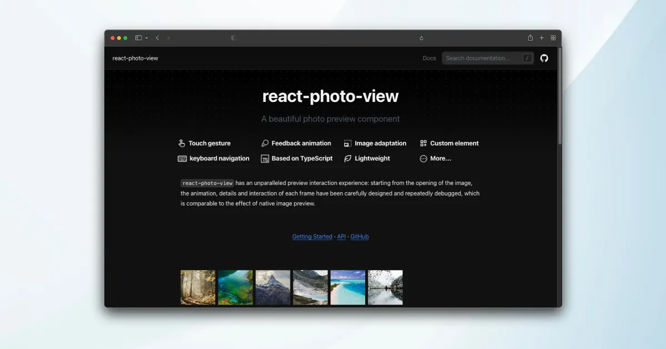
Task: Click the react-photo-view inline code badge
Action: coord(207,183)
